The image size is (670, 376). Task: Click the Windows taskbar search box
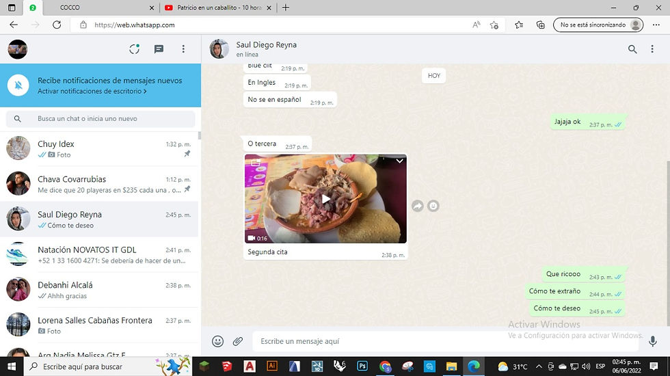pos(107,366)
